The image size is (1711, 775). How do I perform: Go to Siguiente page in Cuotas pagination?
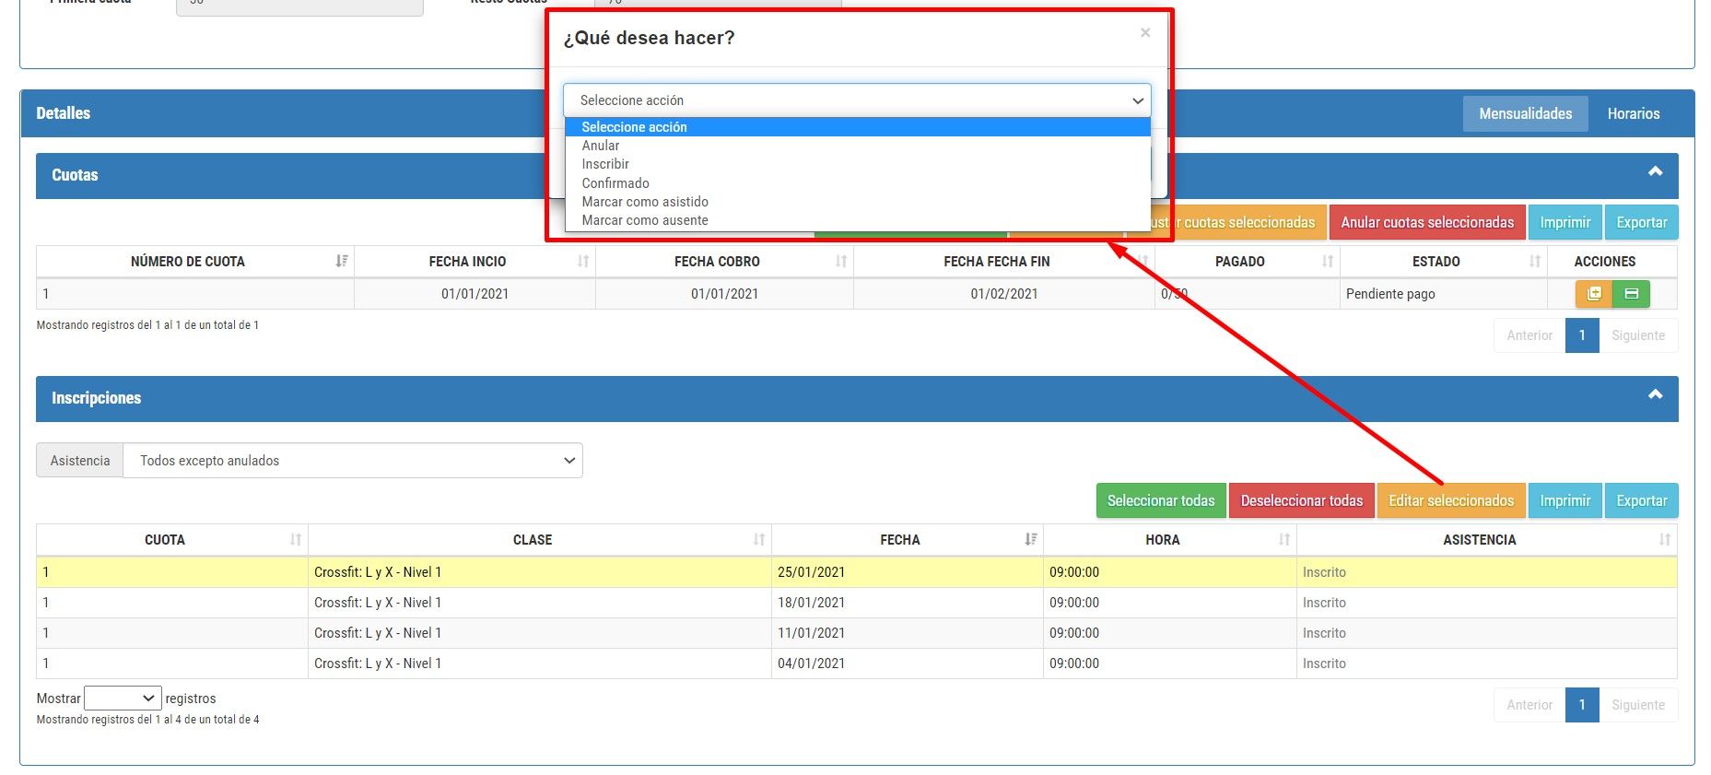coord(1638,335)
